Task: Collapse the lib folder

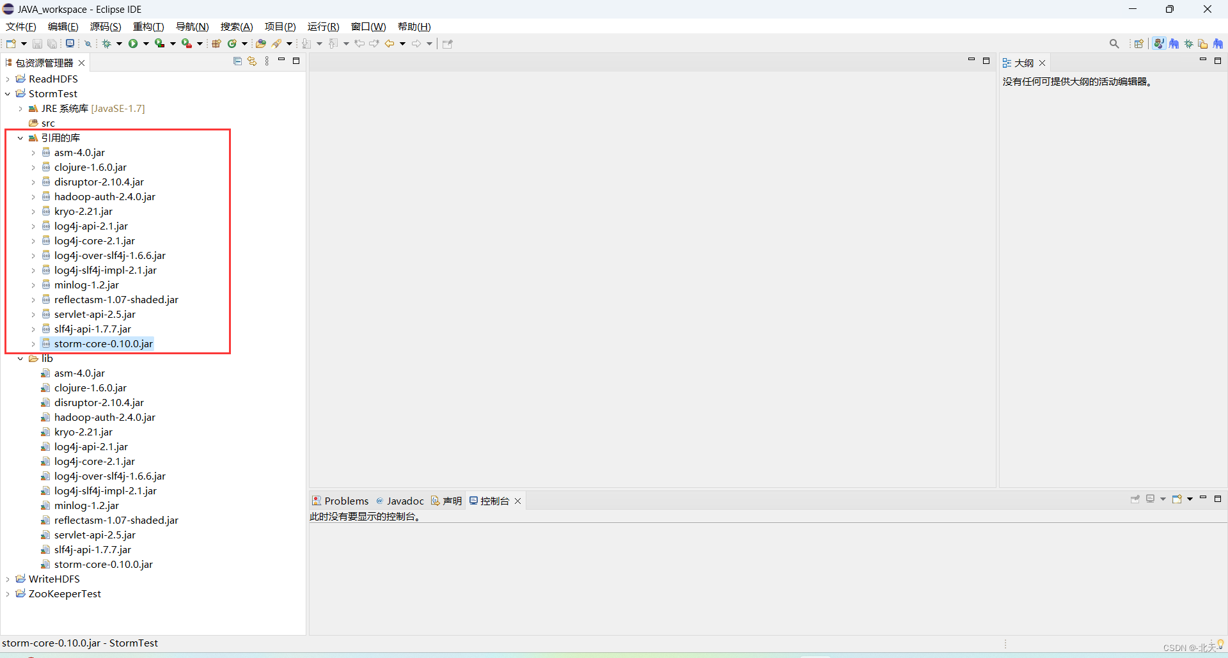Action: coord(20,359)
